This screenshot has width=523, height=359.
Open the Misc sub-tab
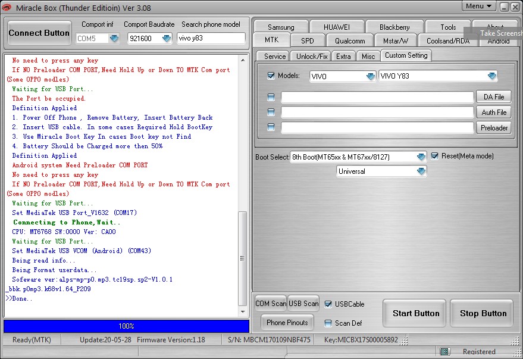[x=368, y=56]
